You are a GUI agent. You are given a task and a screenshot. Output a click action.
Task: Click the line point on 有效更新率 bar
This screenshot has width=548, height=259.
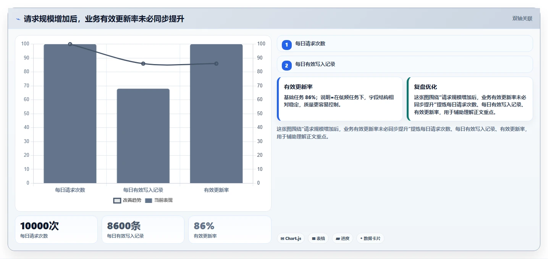(x=216, y=64)
